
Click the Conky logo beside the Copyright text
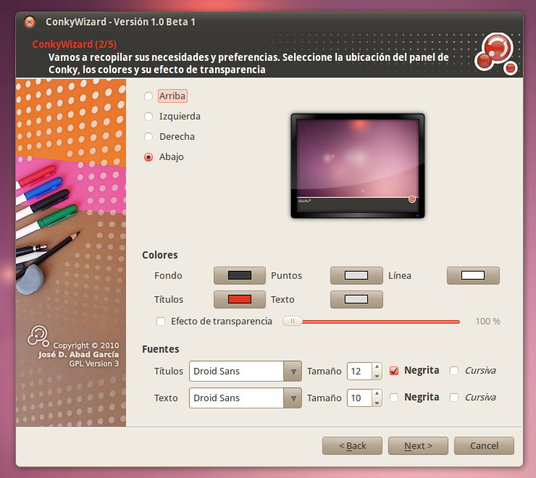point(38,336)
